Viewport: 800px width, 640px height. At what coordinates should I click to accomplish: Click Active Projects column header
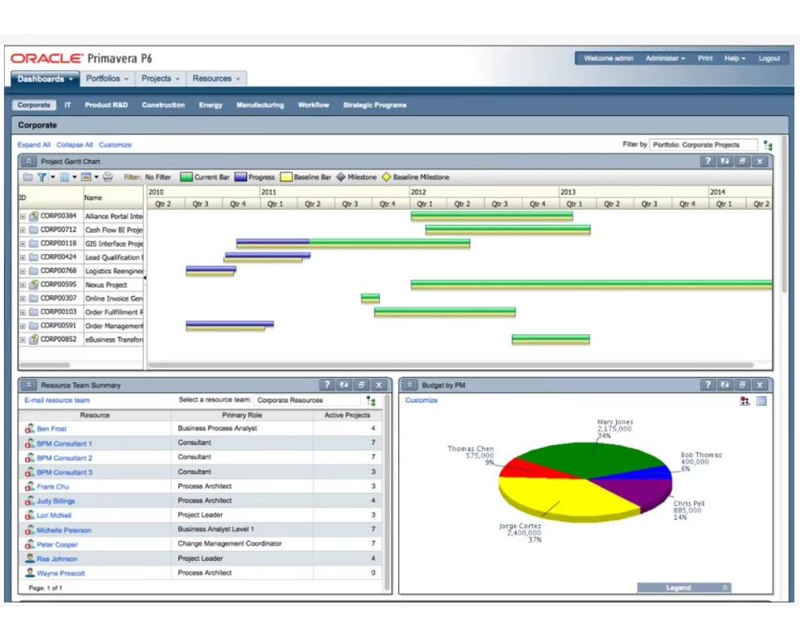[347, 415]
